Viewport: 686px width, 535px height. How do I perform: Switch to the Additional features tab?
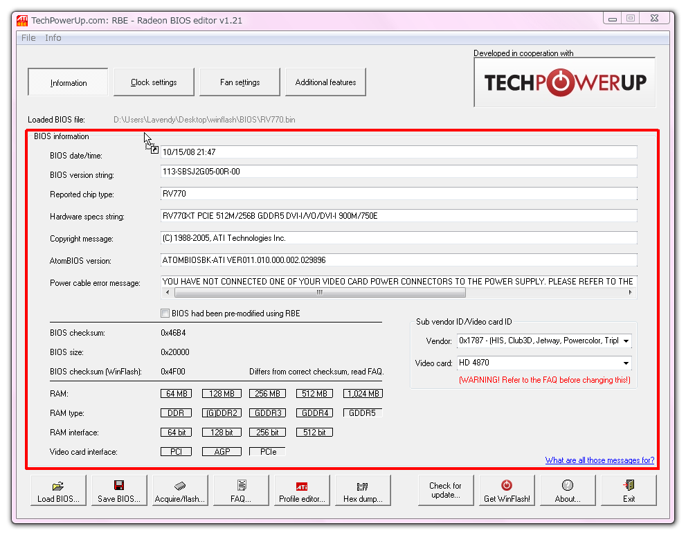325,82
